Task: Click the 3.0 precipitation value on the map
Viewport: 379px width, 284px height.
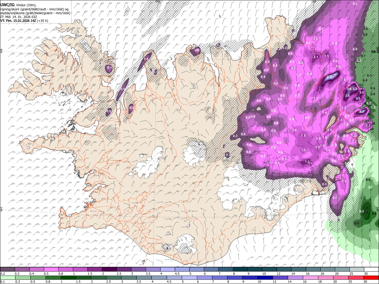Action: coord(362,92)
